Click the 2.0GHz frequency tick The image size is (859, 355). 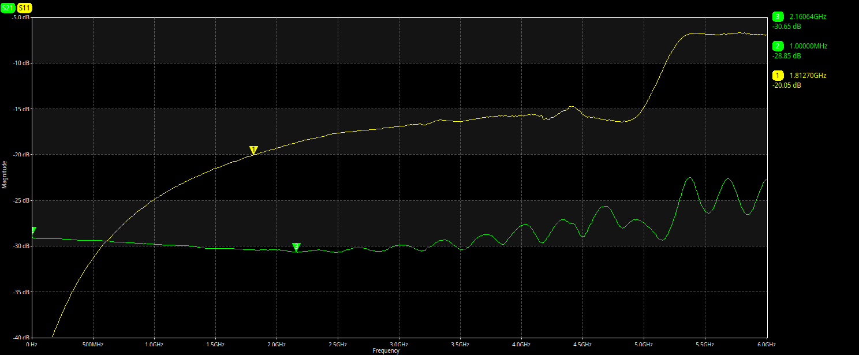(x=277, y=344)
